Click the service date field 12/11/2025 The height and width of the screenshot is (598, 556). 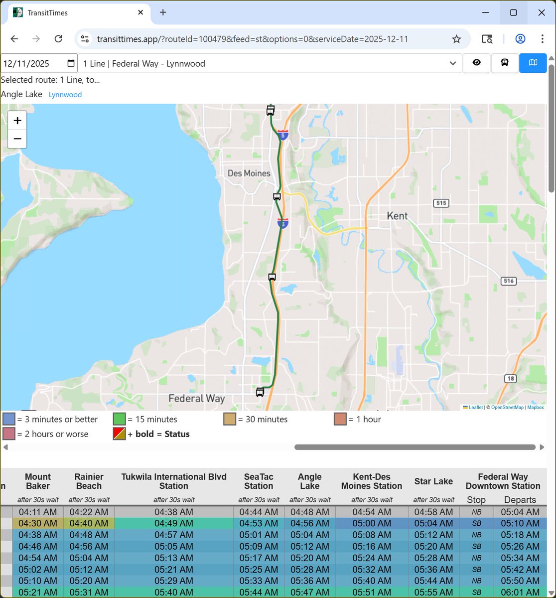coord(39,63)
